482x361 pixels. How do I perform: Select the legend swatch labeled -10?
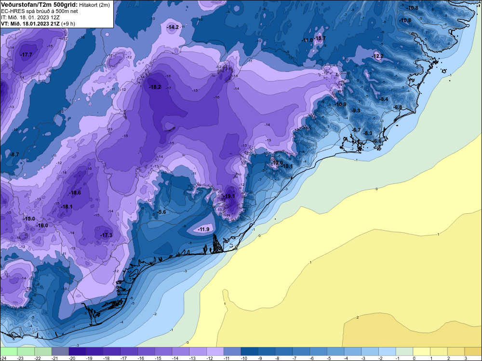tap(250, 351)
